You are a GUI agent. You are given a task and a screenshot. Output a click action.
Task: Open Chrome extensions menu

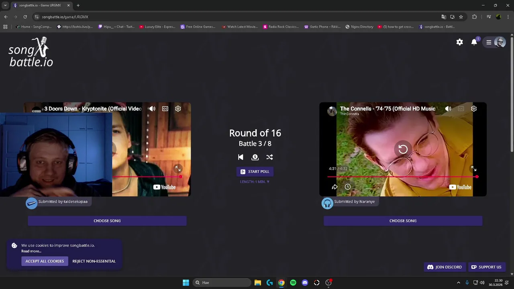coord(474,17)
